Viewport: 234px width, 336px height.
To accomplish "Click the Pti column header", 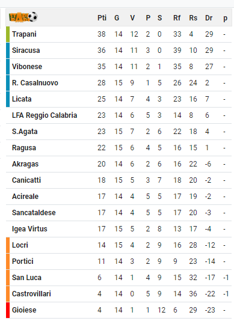I will 102,18.
